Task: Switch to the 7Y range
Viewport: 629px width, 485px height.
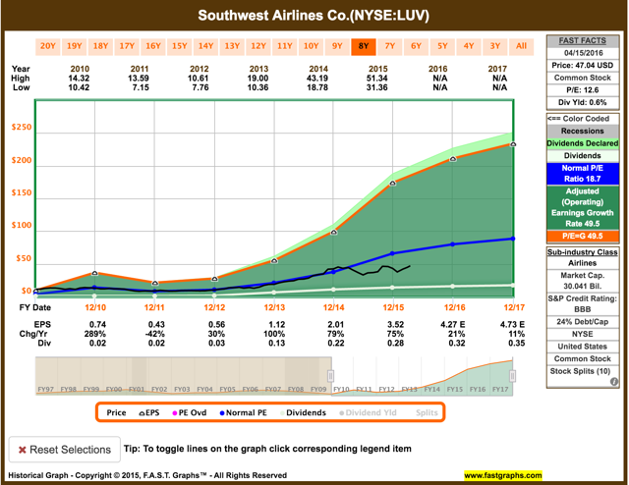Action: 390,46
